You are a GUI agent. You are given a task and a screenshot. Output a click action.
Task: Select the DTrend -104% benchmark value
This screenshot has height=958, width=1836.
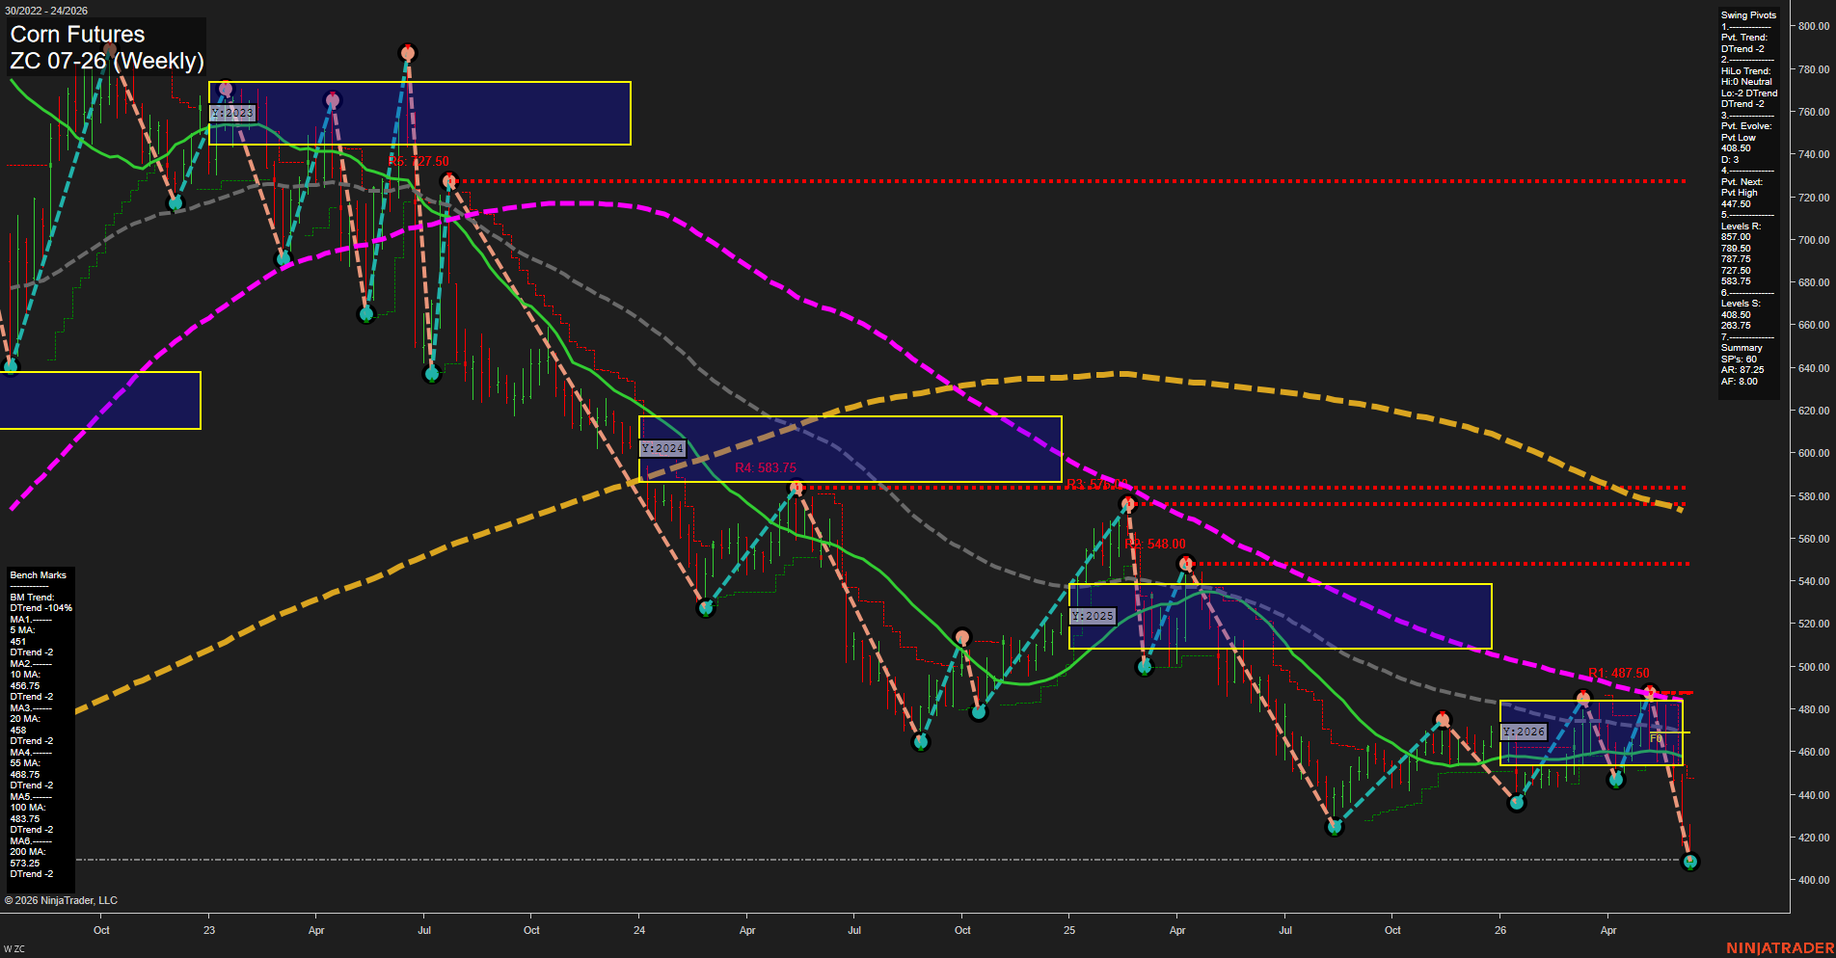41,608
